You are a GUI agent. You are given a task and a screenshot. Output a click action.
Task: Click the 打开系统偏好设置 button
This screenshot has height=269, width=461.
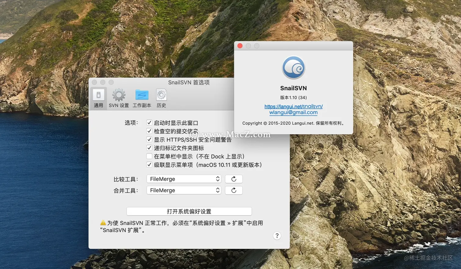point(189,211)
